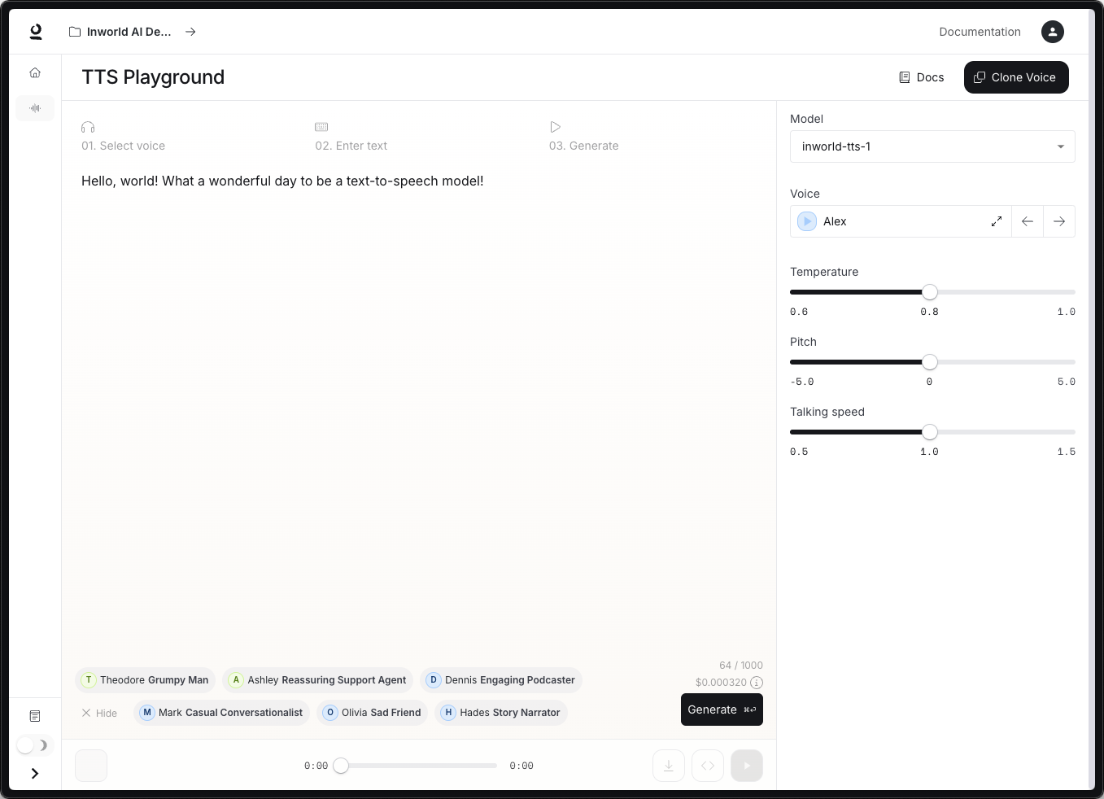The height and width of the screenshot is (799, 1104).
Task: Open the user account avatar menu
Action: pyautogui.click(x=1053, y=32)
